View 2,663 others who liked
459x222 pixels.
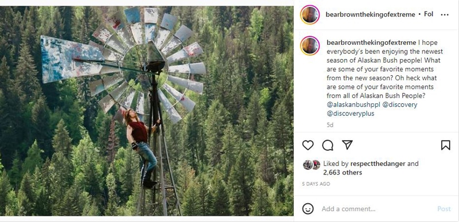coord(343,173)
